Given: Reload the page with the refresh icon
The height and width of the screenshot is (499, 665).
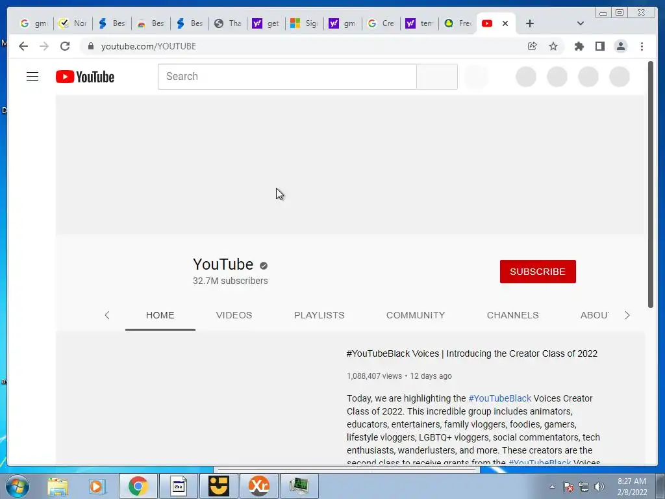Looking at the screenshot, I should (65, 46).
